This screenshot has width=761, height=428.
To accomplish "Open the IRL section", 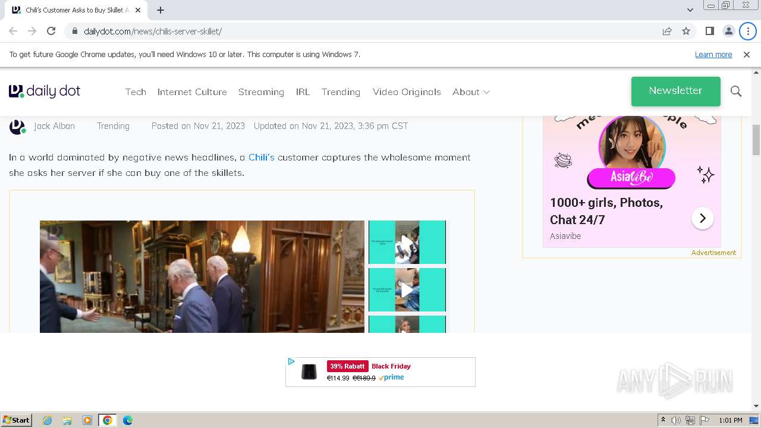I will tap(303, 92).
